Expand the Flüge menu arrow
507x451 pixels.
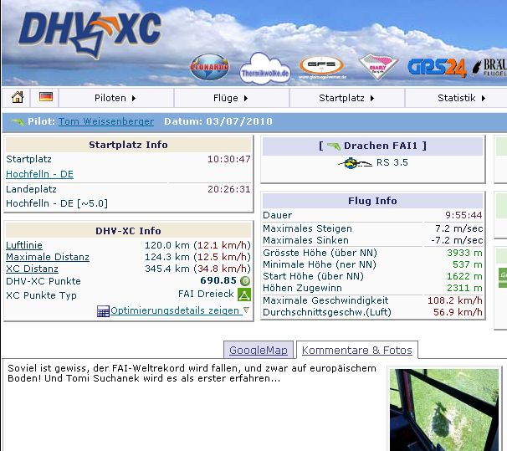(x=246, y=98)
